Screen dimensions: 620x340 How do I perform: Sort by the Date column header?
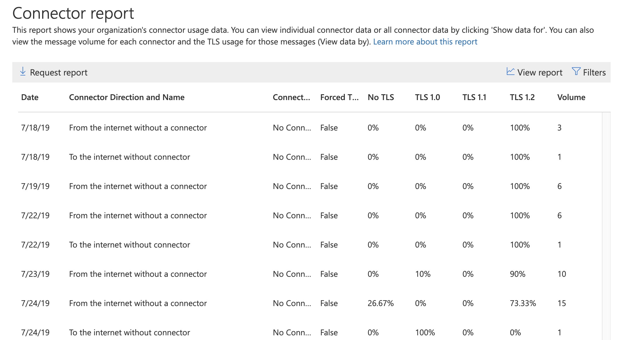30,97
